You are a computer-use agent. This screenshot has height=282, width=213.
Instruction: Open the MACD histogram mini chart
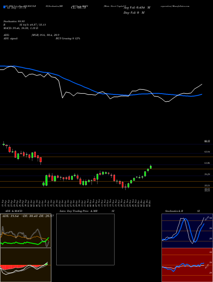pyautogui.click(x=26, y=265)
